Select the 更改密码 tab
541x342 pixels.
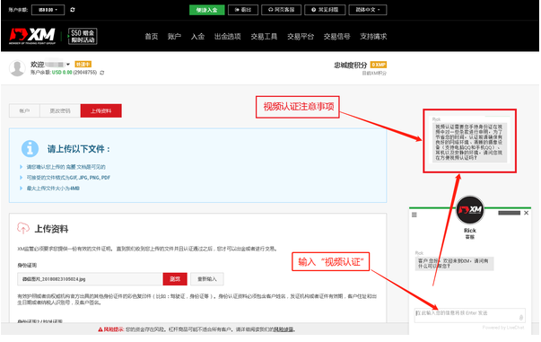pos(60,110)
